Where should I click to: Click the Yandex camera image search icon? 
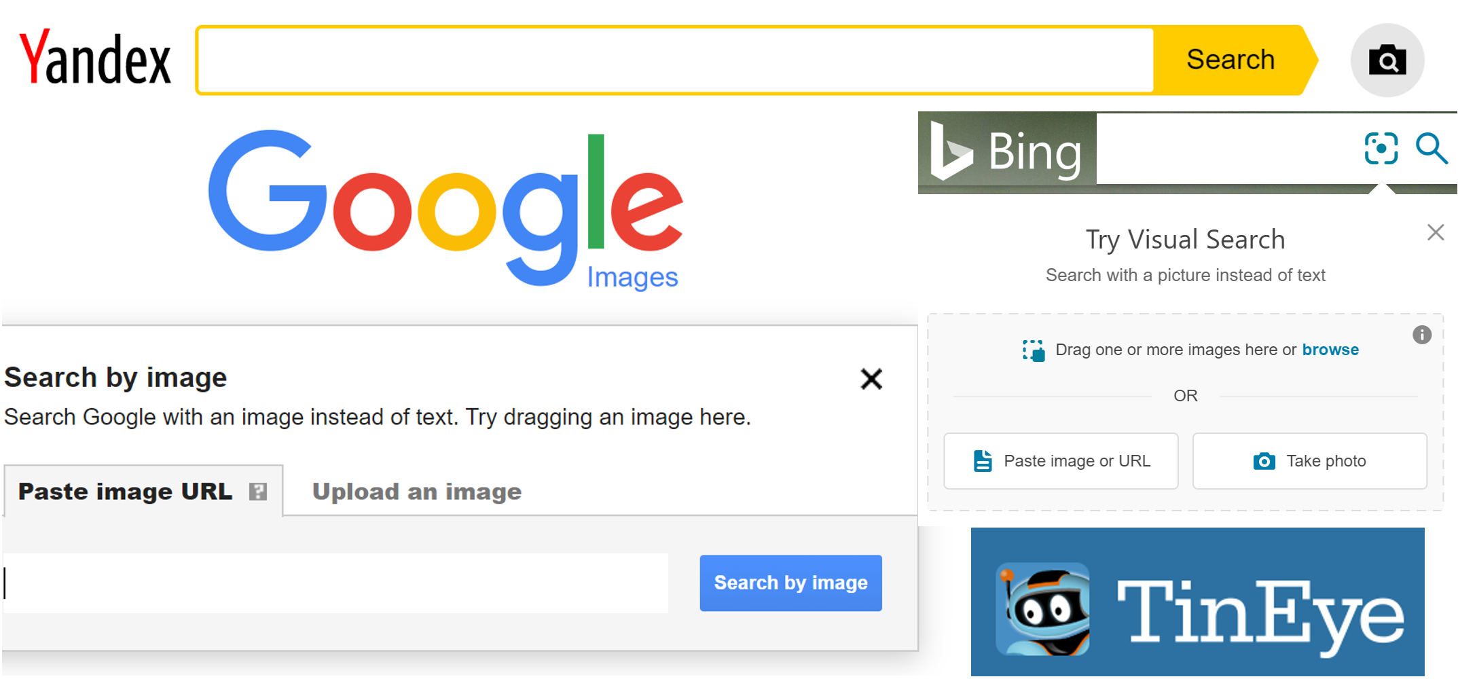[x=1387, y=60]
